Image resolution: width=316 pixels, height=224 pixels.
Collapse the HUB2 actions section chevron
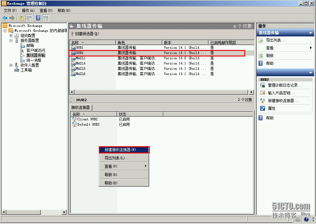310,73
